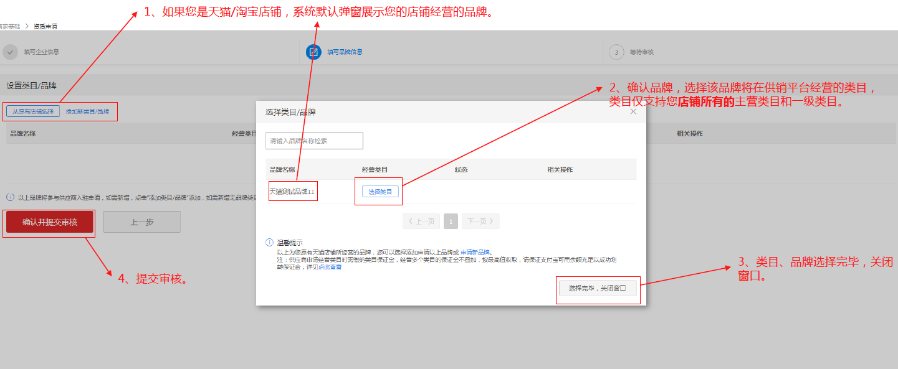Click 相关操作 header in background table
898x369 pixels.
pyautogui.click(x=690, y=133)
